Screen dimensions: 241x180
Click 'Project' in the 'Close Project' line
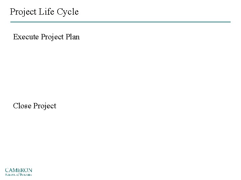click(45, 106)
